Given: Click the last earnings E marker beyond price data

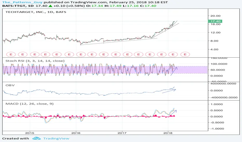Looking at the screenshot, I should 185,54.
